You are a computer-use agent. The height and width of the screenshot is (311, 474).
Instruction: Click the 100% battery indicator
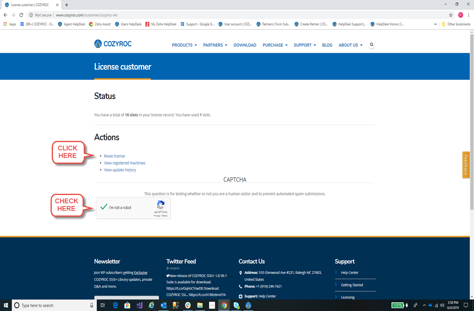click(x=397, y=305)
